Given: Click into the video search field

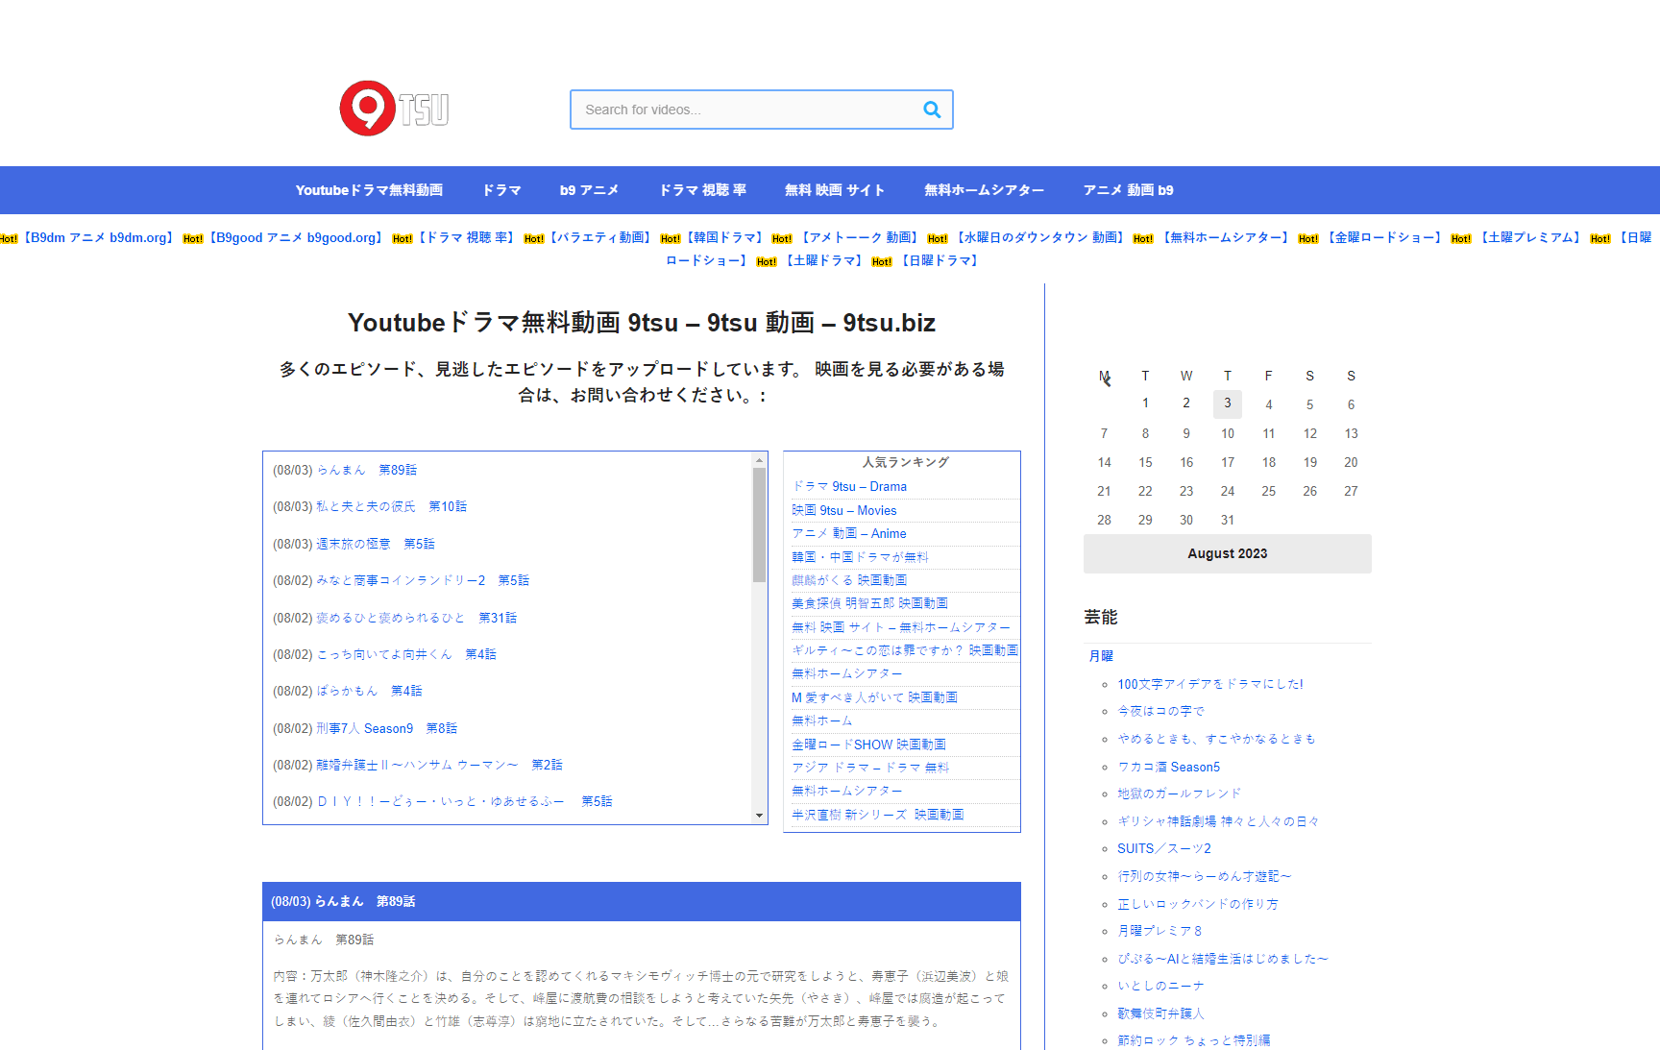Looking at the screenshot, I should point(745,110).
